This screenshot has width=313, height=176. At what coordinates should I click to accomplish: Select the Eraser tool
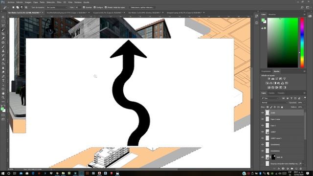click(x=3, y=60)
